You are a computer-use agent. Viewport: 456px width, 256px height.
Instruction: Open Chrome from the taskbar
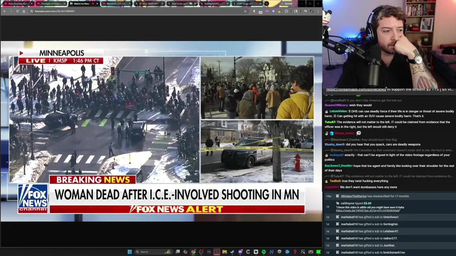pos(193,252)
